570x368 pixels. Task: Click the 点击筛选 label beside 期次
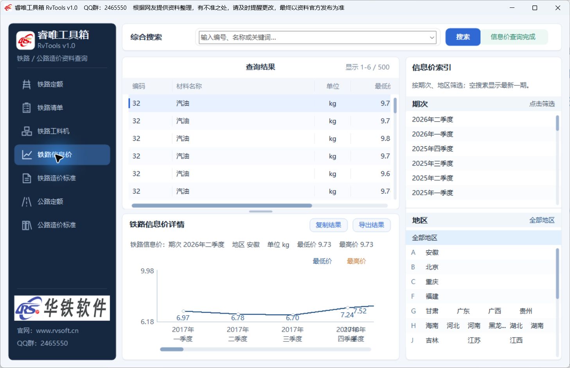[542, 104]
